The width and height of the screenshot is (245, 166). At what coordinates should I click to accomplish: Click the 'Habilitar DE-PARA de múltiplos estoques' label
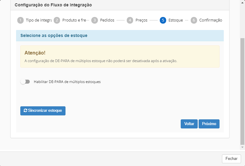(x=67, y=82)
